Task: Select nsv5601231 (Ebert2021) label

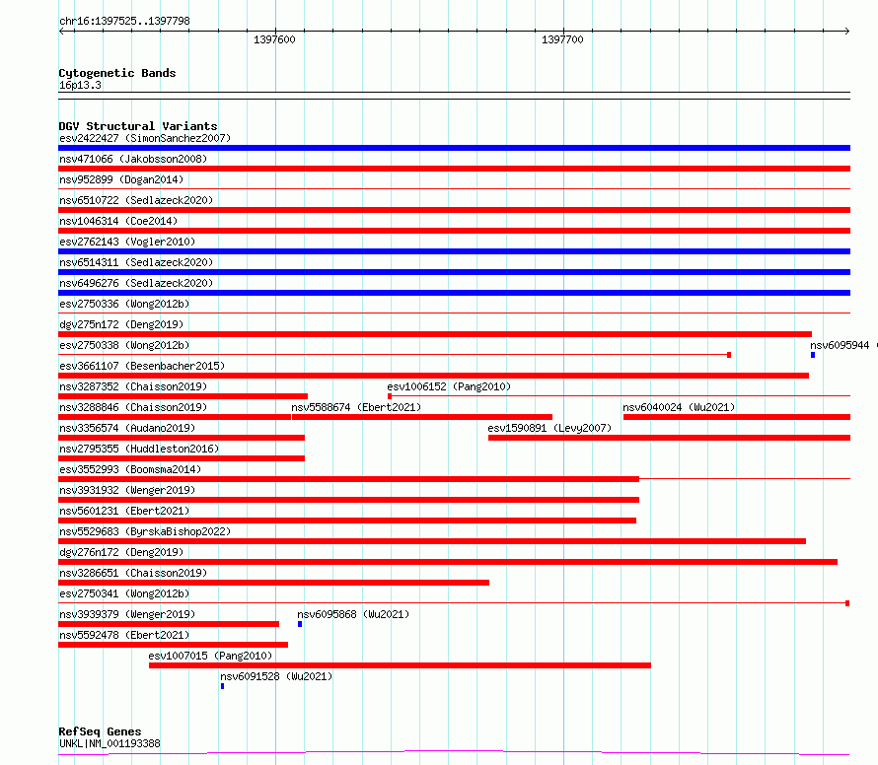Action: click(x=124, y=511)
